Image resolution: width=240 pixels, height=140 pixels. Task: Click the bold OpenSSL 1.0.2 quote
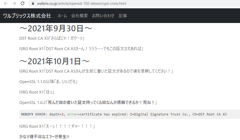tap(101, 103)
